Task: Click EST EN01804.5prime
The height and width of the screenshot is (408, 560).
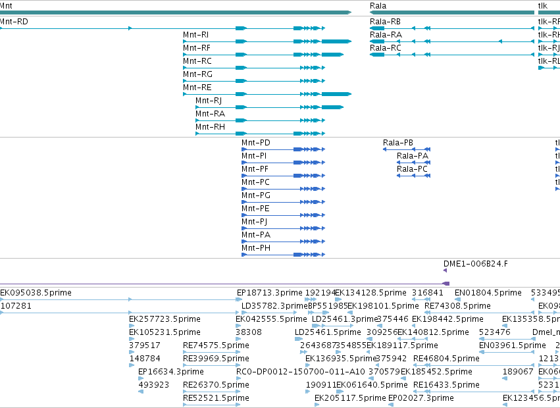Action: [488, 293]
